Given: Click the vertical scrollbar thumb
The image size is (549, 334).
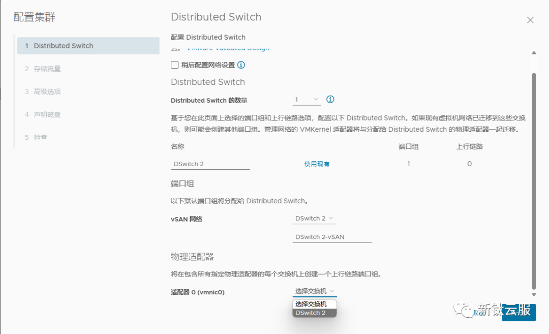Looking at the screenshot, I should click(x=534, y=181).
